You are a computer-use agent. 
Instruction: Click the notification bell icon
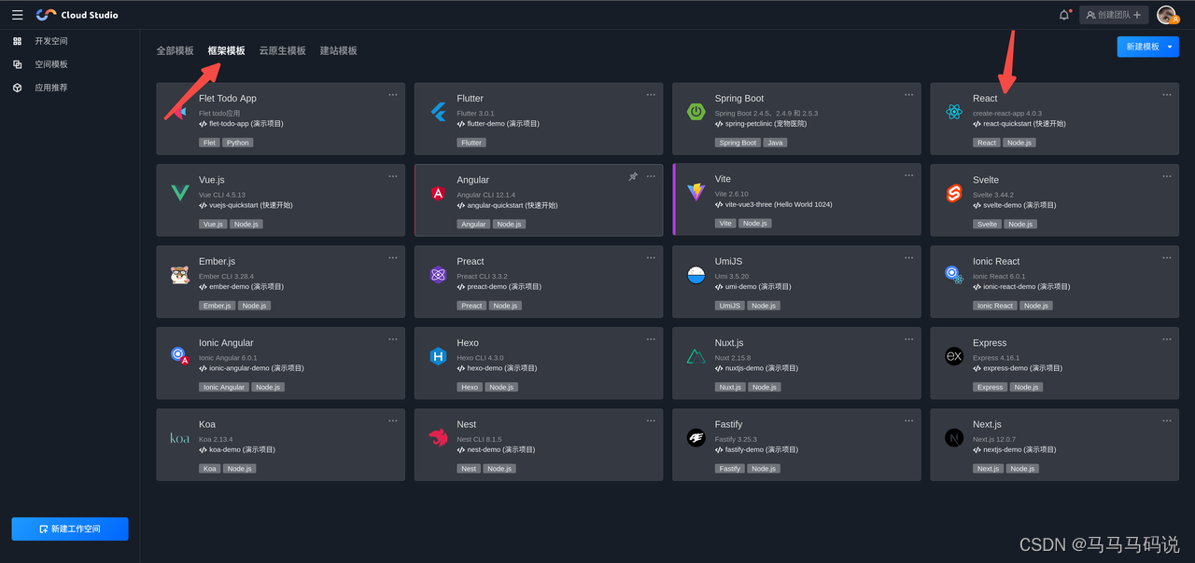(1064, 15)
